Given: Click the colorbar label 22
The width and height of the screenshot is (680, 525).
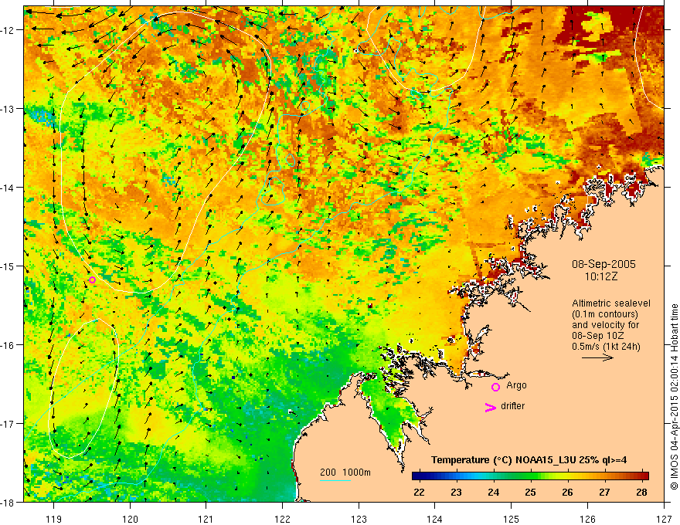Looking at the screenshot, I should [x=419, y=493].
